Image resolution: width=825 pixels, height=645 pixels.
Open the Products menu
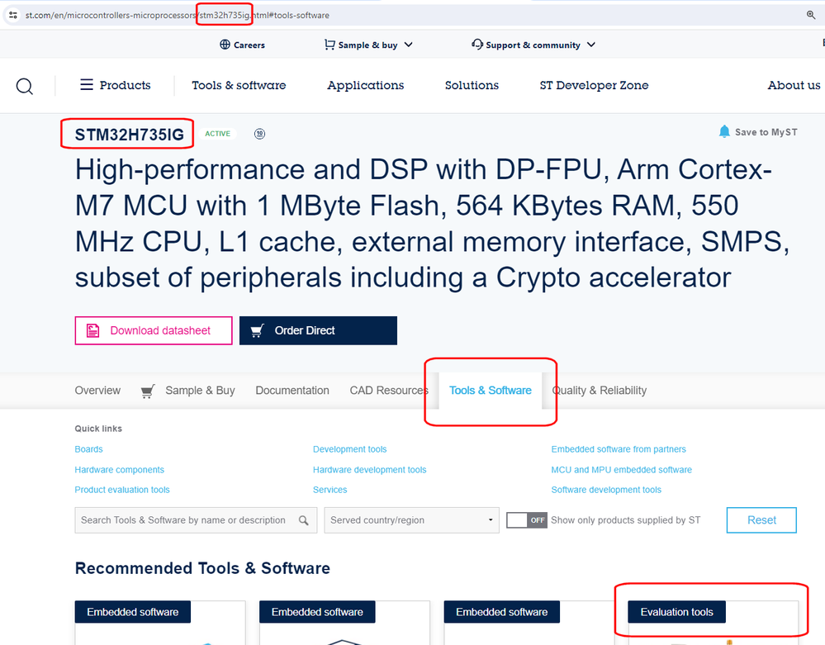pos(116,85)
